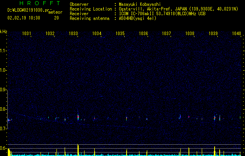This screenshot has height=156, width=245.
Task: Click the 1040 time axis marker
Action: 236,33
